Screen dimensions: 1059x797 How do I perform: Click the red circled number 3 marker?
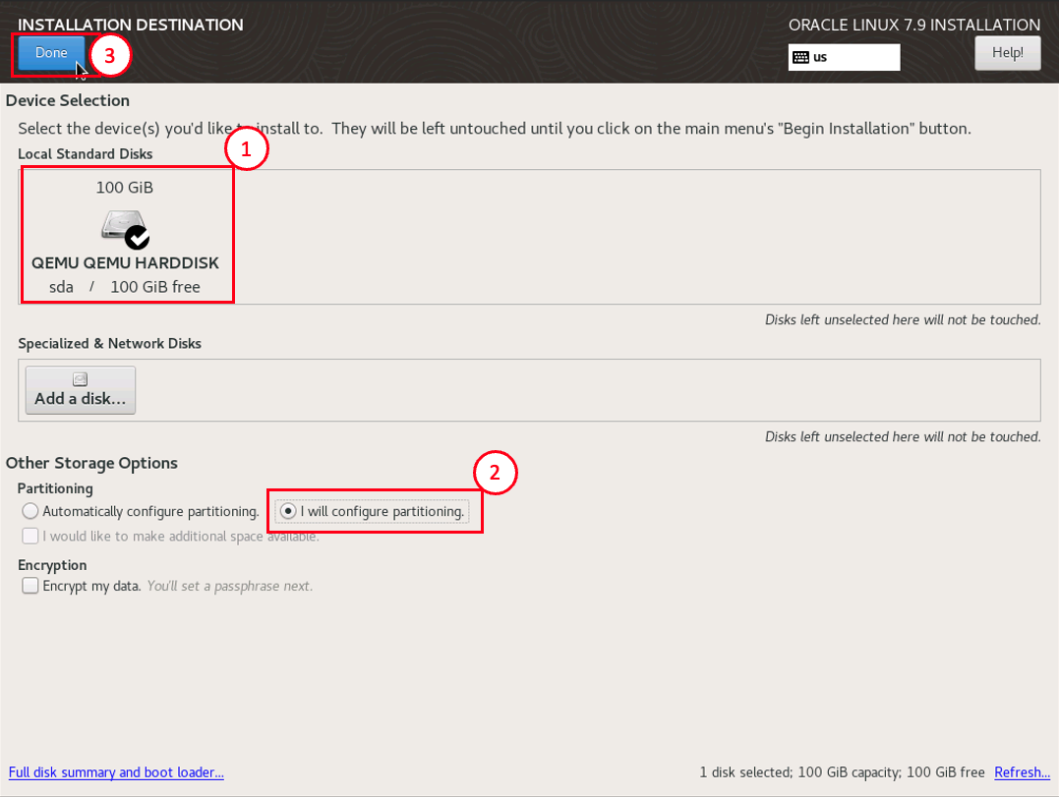coord(110,56)
